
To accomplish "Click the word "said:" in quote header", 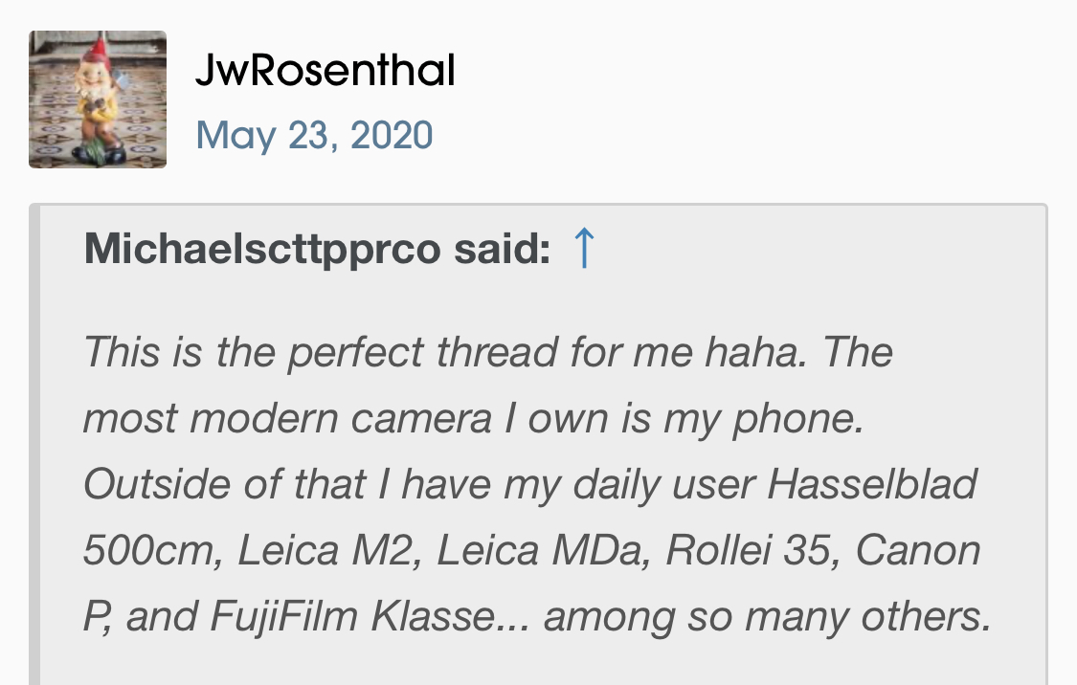I will (x=502, y=250).
